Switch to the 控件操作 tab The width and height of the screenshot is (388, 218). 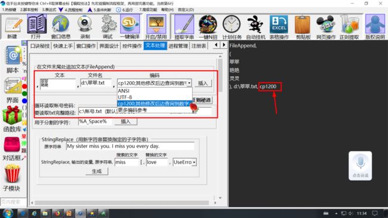[x=132, y=46]
